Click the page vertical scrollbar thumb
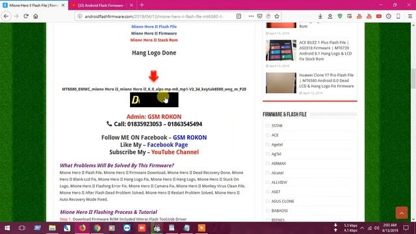The width and height of the screenshot is (416, 234). (x=413, y=79)
